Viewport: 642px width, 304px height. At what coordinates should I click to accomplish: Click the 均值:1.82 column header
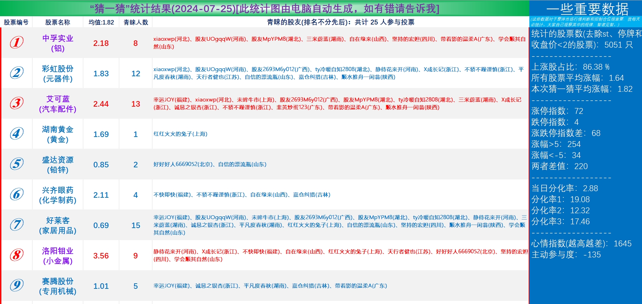coord(101,22)
